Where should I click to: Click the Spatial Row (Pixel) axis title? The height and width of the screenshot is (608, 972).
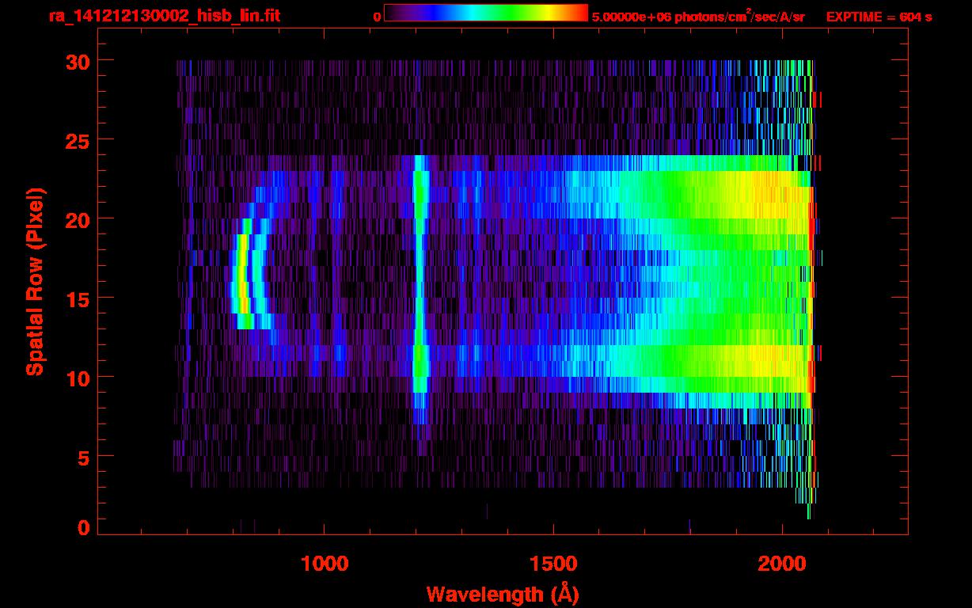pyautogui.click(x=35, y=281)
